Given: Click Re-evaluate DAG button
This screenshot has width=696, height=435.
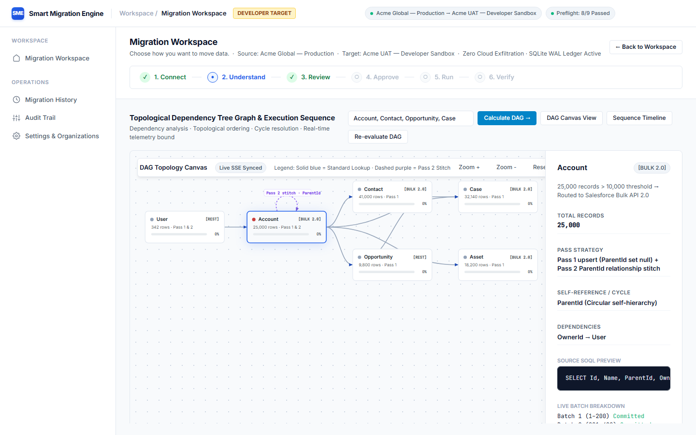Looking at the screenshot, I should coord(378,137).
